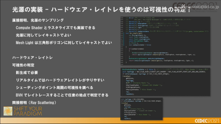Open the kRayTypeShadow TraceRay code snippet

(165, 82)
